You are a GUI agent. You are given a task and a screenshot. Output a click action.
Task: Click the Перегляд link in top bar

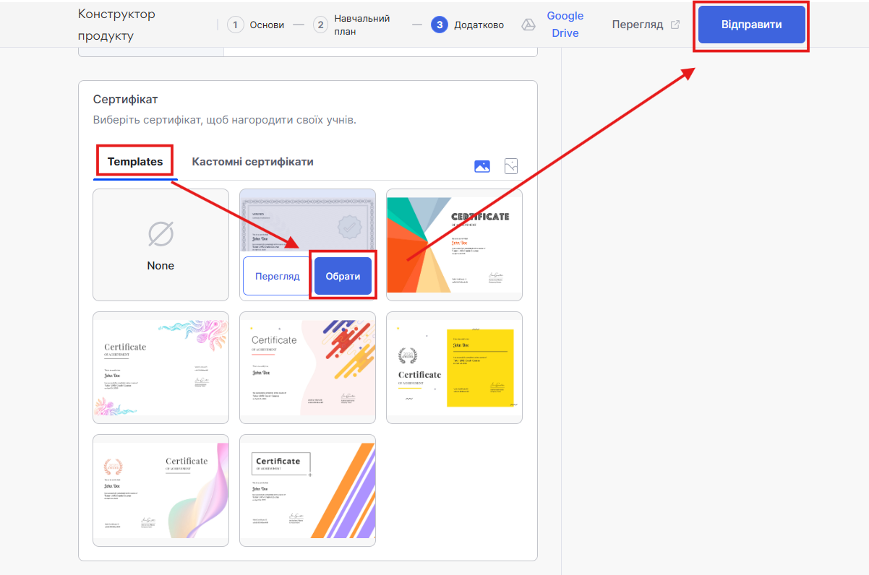click(637, 25)
